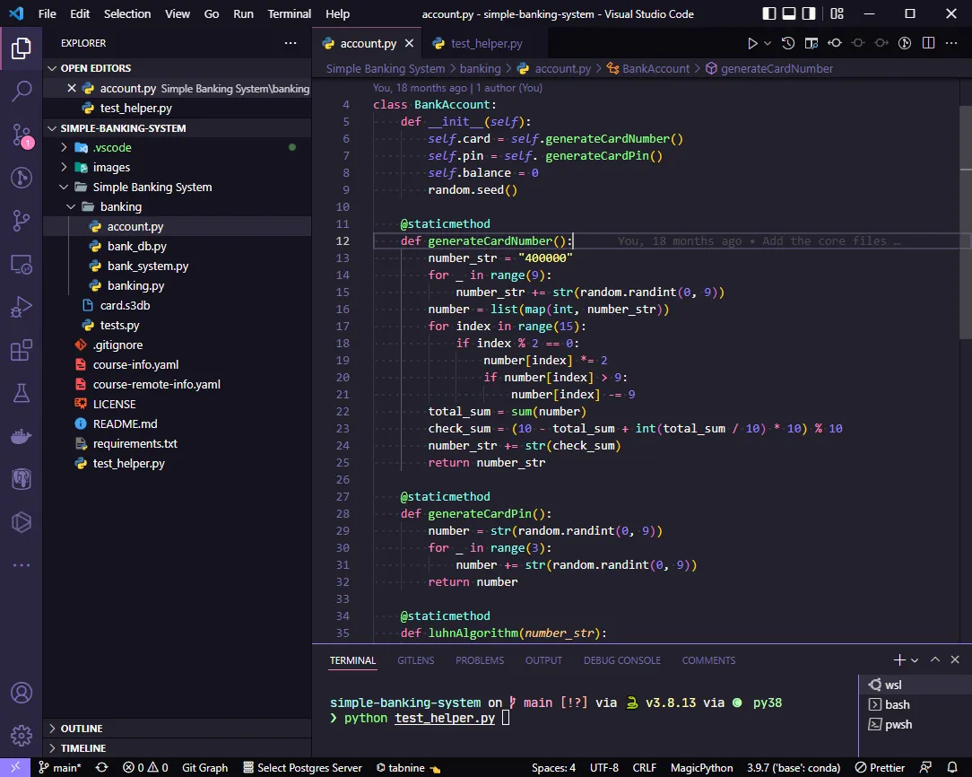Click the Testing beaker icon in the sidebar
Image resolution: width=972 pixels, height=777 pixels.
pos(22,393)
